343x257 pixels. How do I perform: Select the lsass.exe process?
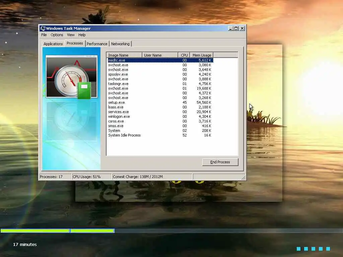coord(160,107)
